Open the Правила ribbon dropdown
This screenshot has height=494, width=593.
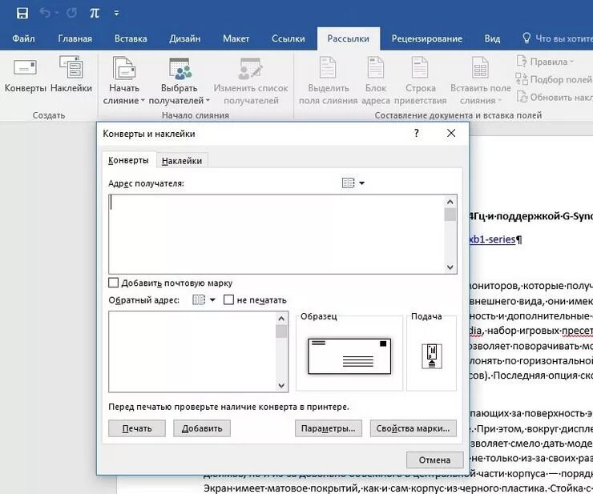pos(545,62)
